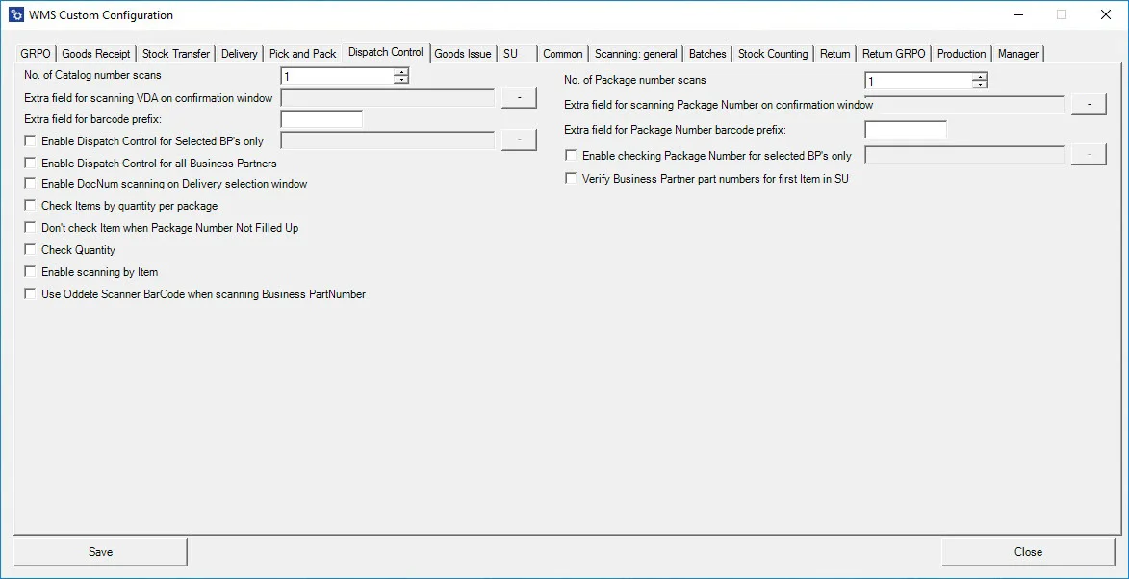Image resolution: width=1129 pixels, height=579 pixels.
Task: Enable checking Package Number for selected BP's
Action: (572, 156)
